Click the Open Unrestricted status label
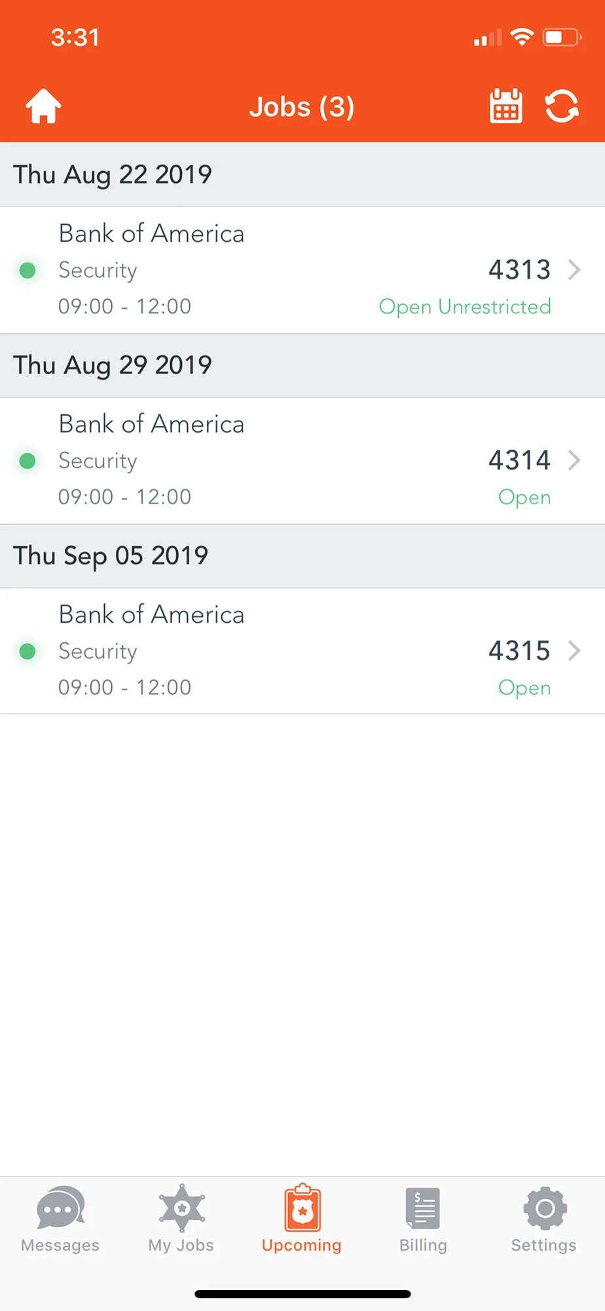Viewport: 605px width, 1311px height. [x=465, y=307]
